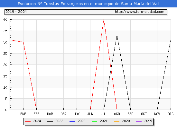177x129 pixels.
Task: Click the 2023 legend label
Action: coord(59,121)
